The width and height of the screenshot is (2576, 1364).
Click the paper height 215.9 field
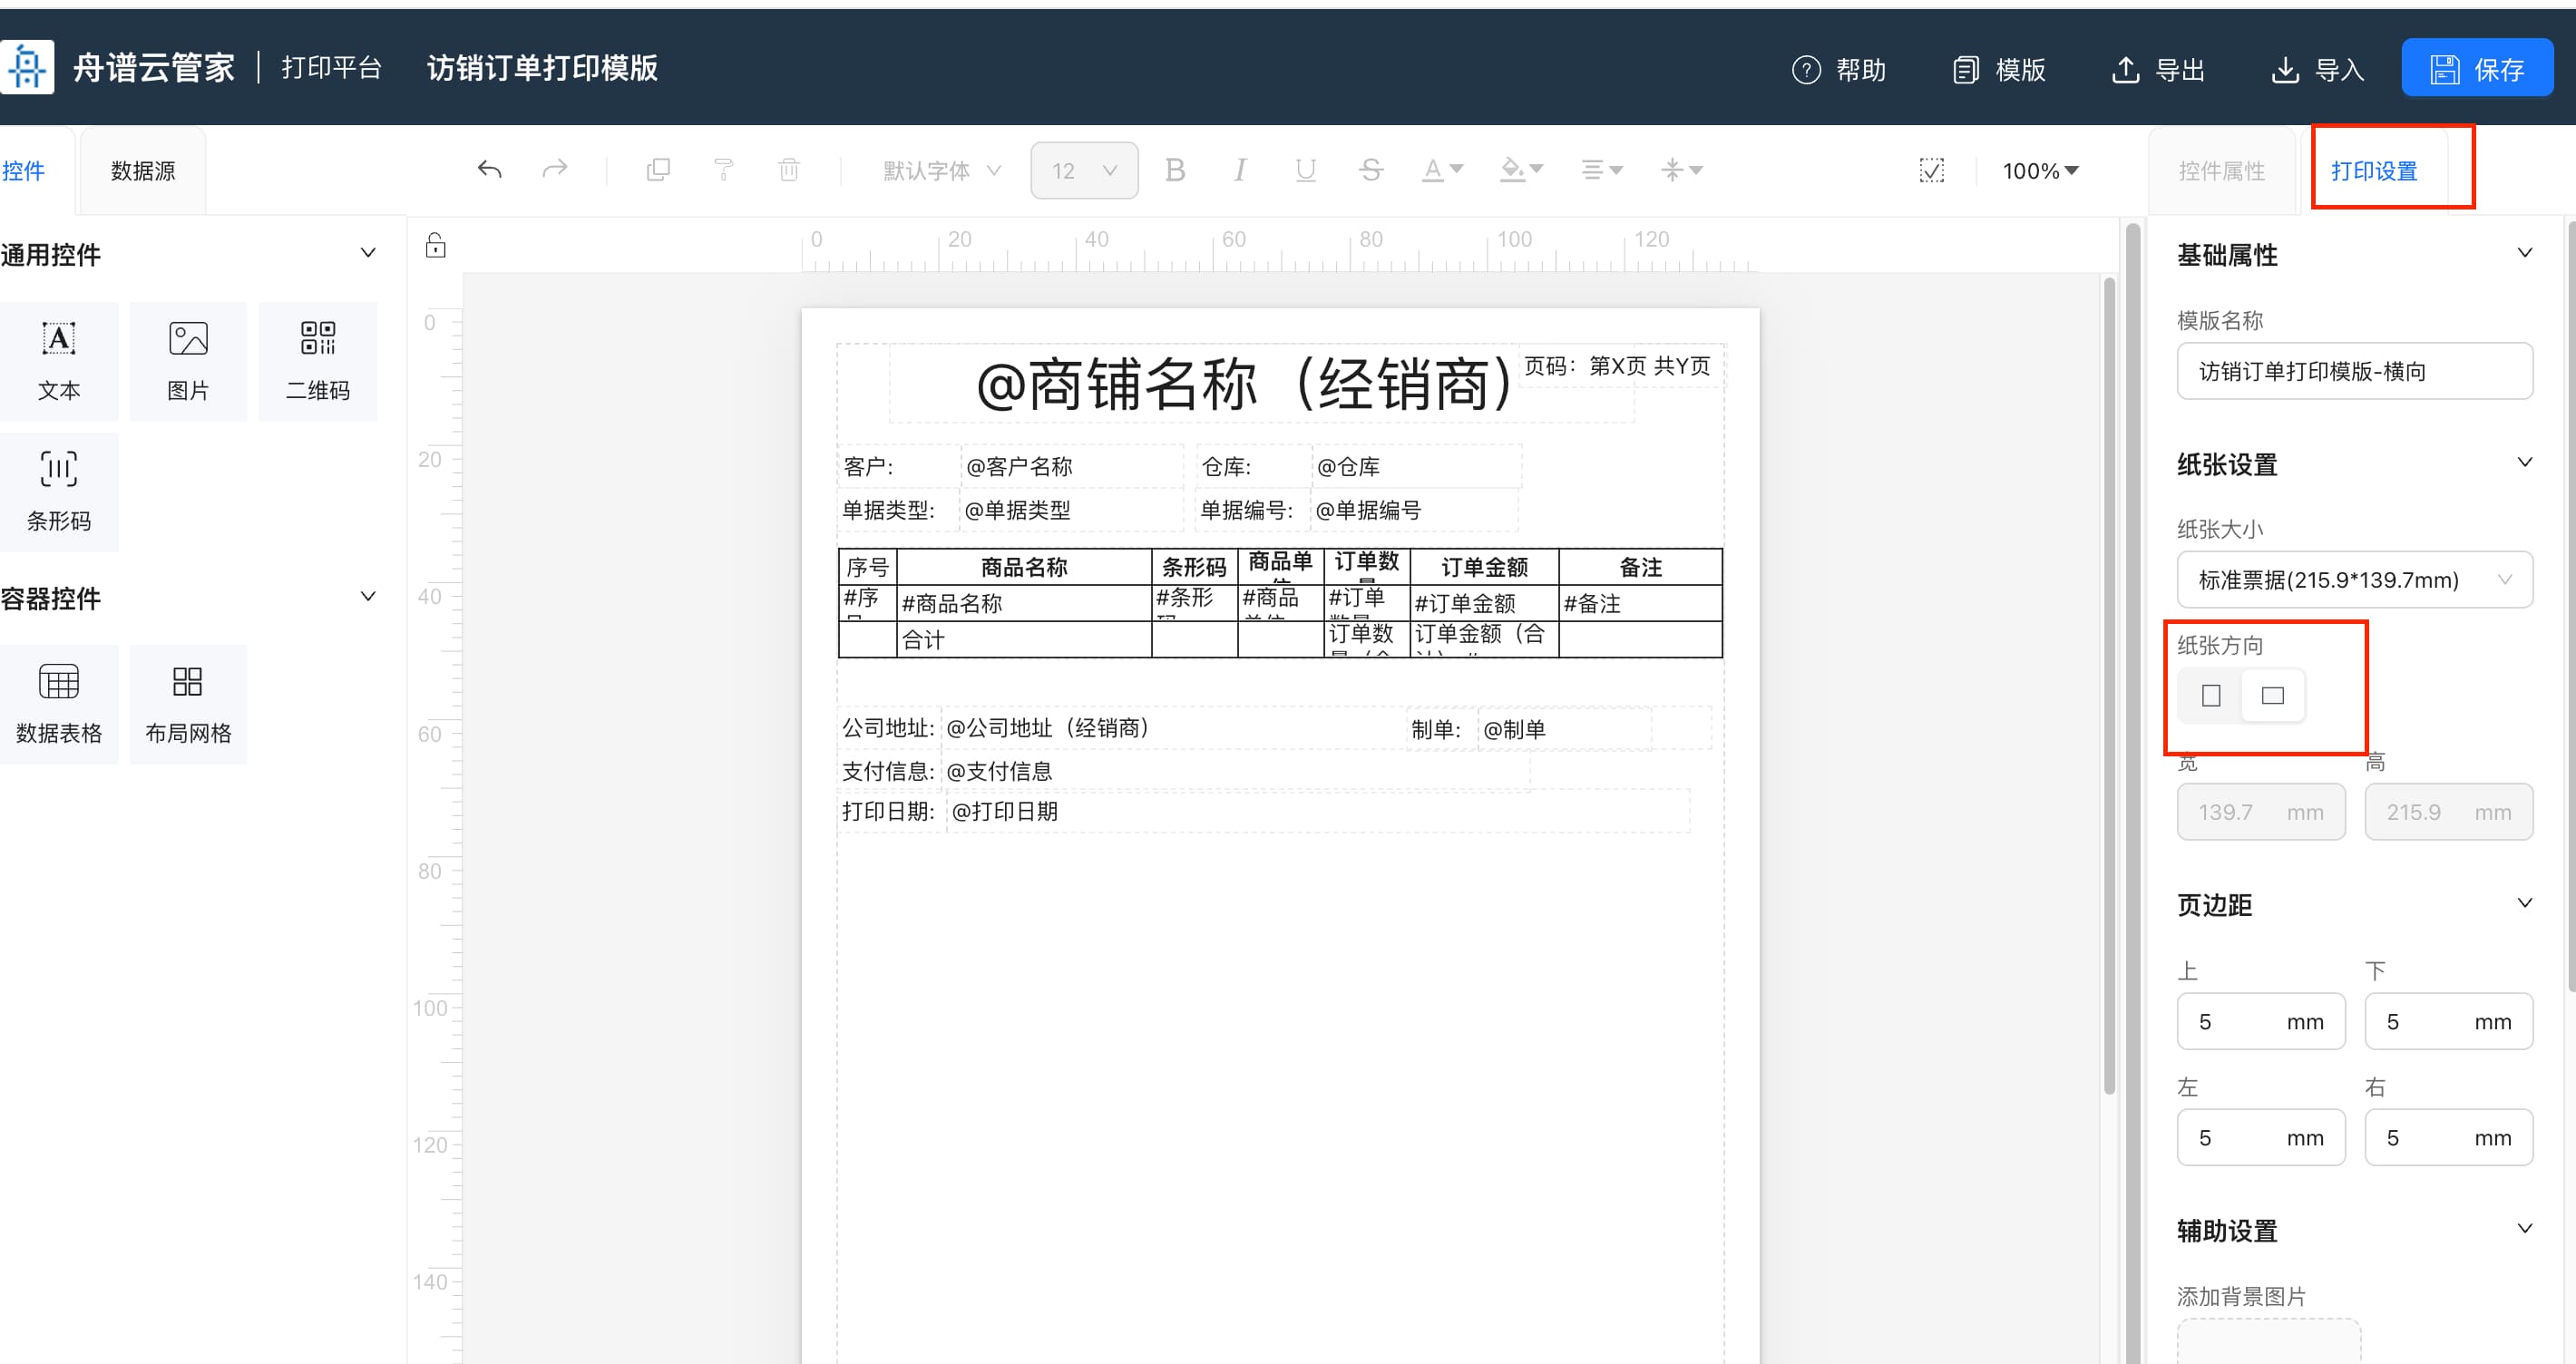[x=2448, y=812]
